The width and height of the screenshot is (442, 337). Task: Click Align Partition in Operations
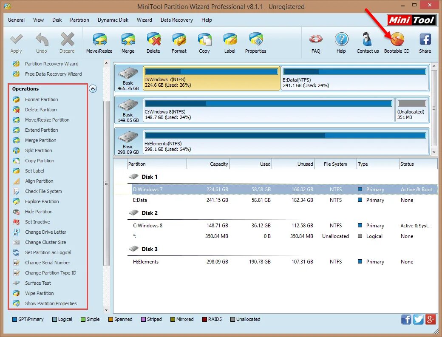click(x=39, y=181)
